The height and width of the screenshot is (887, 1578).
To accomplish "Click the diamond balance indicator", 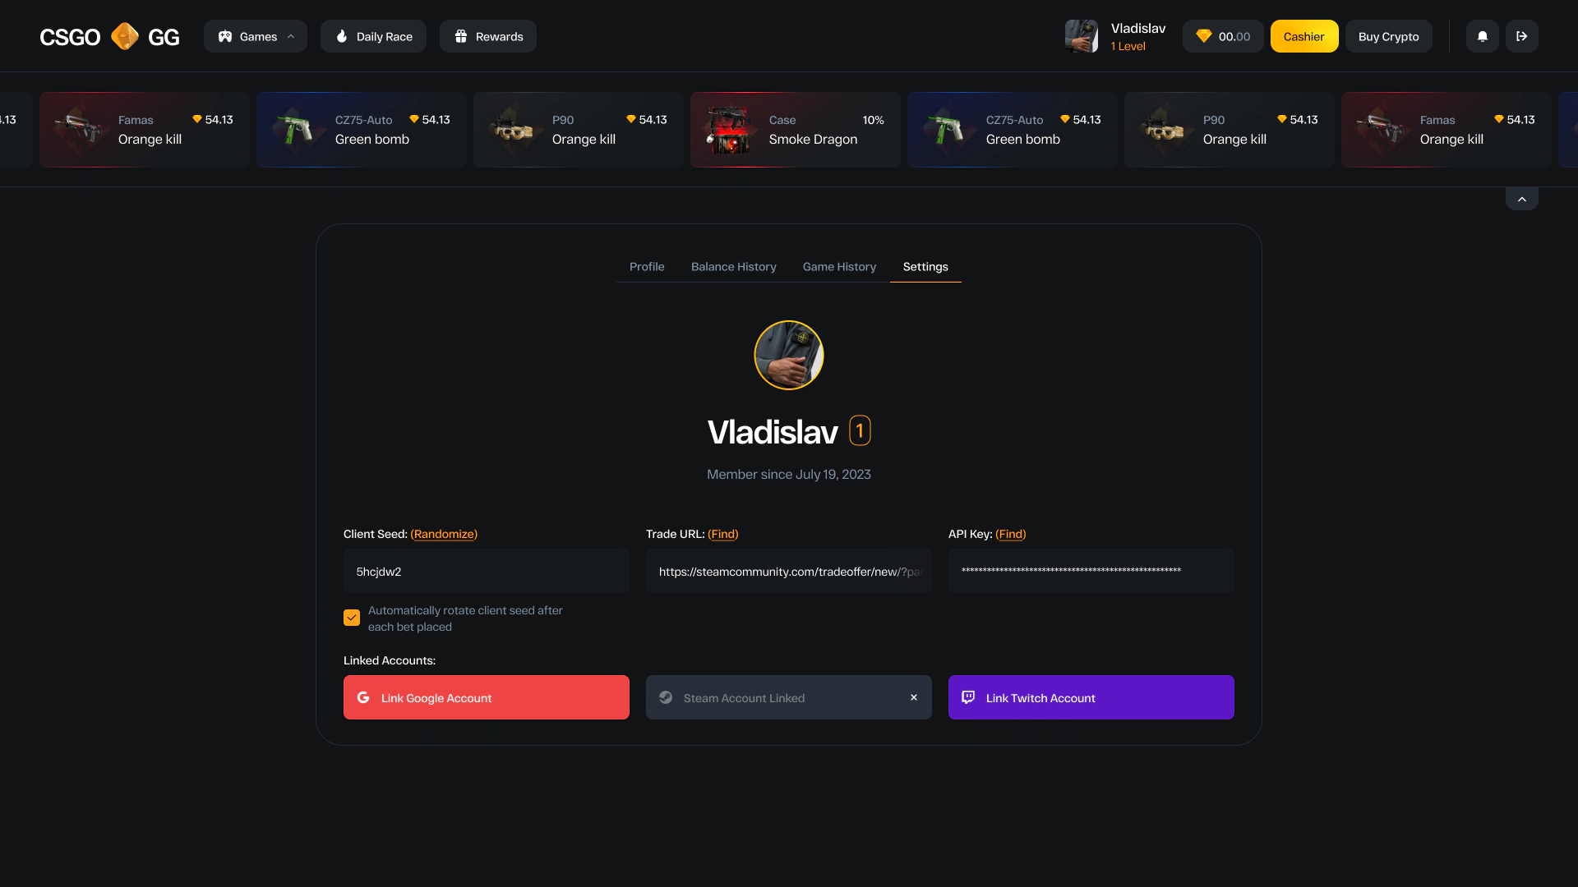I will [1223, 36].
